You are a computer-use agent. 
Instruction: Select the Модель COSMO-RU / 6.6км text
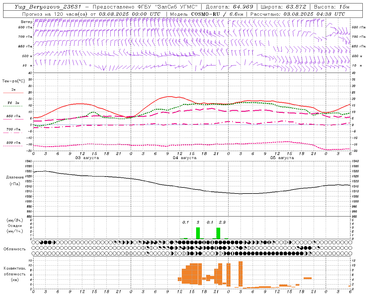coord(207,14)
